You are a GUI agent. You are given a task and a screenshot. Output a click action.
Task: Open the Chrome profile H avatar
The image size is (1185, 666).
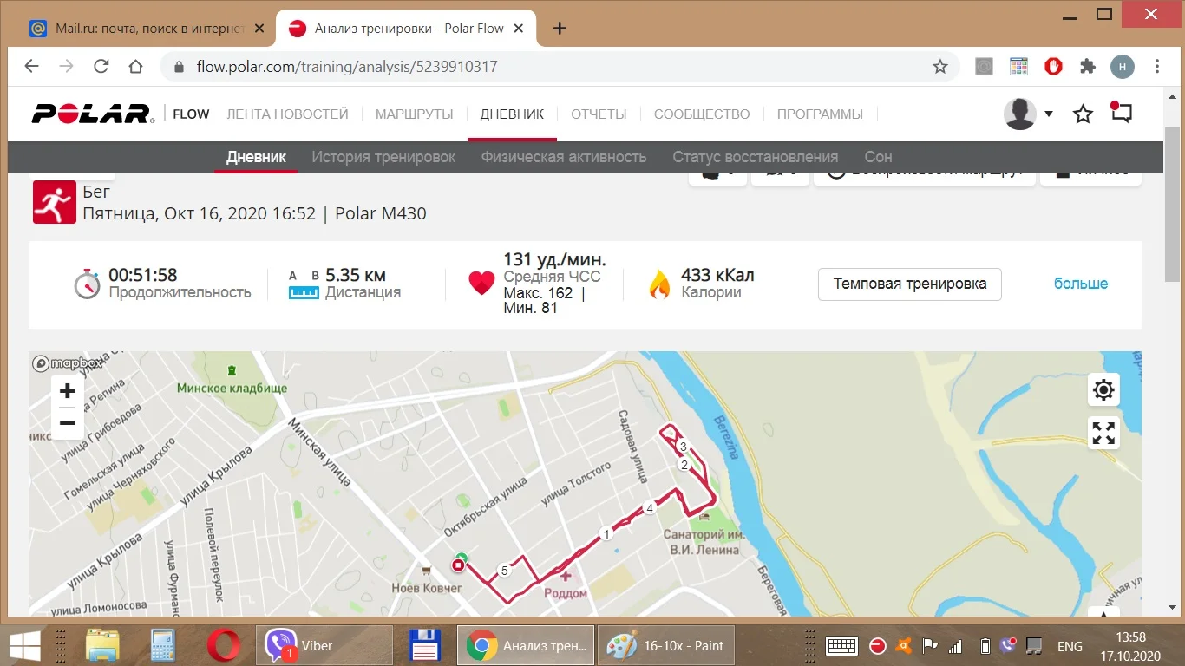pos(1123,67)
